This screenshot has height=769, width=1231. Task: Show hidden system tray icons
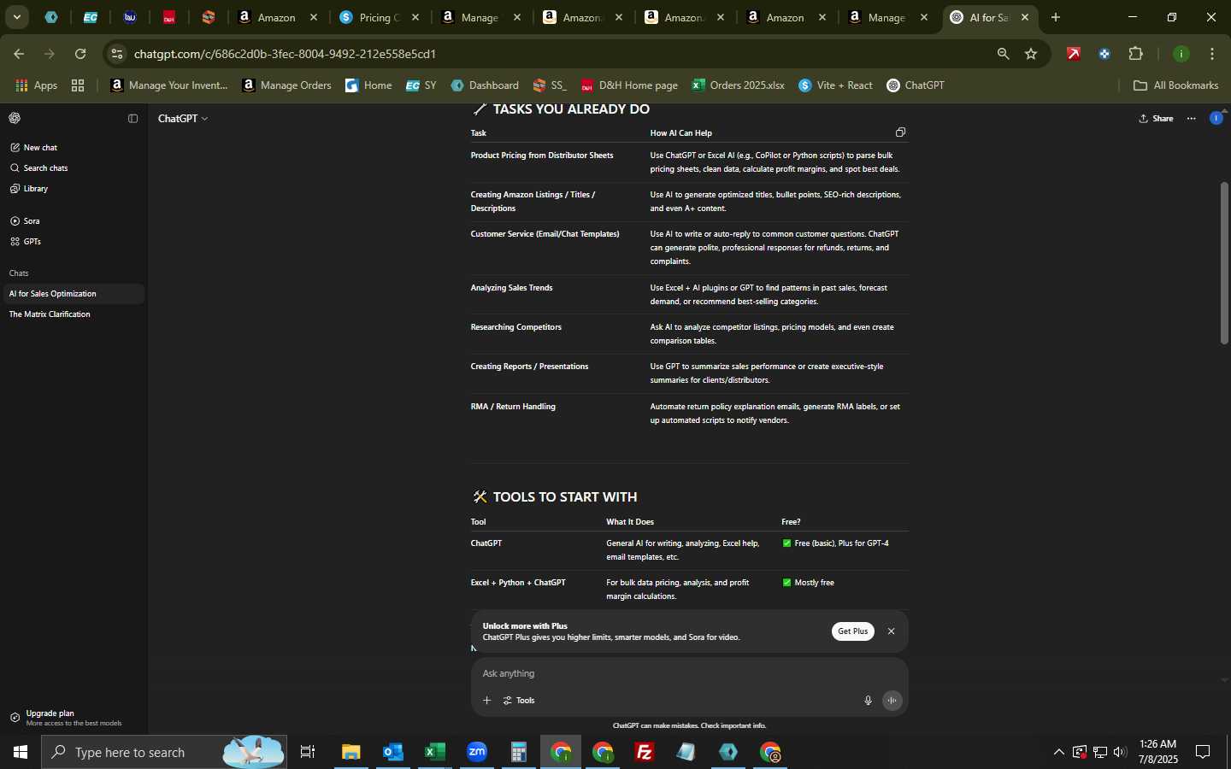click(1058, 752)
